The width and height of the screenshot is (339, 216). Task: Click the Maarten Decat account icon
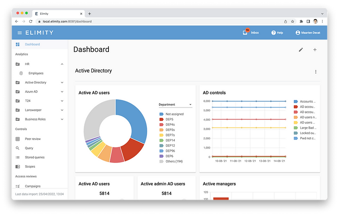point(298,33)
